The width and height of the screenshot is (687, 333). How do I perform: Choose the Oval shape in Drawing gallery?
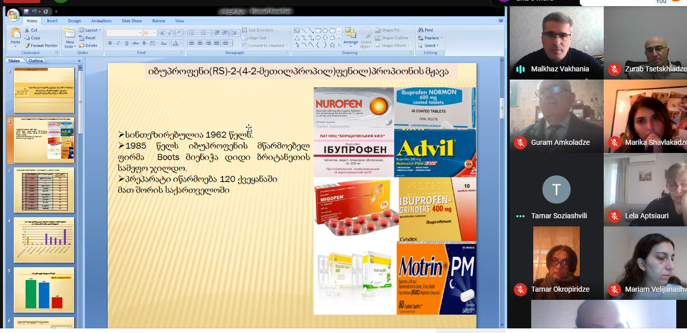(x=325, y=31)
